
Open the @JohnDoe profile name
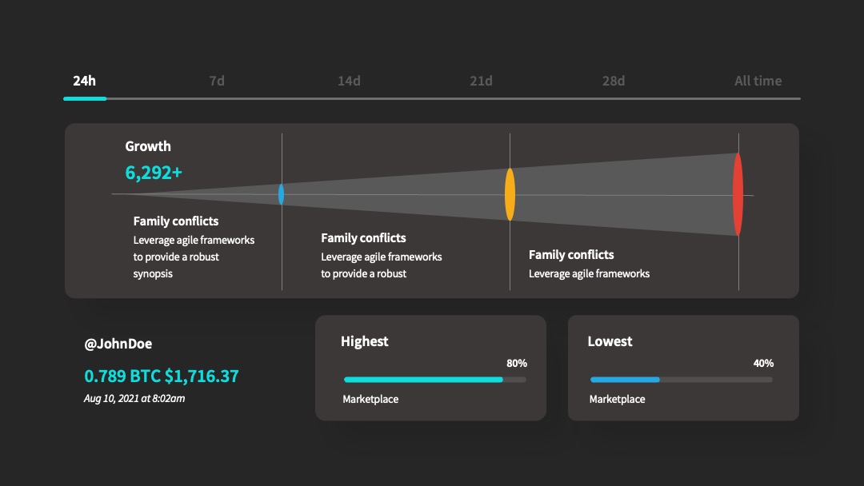click(x=118, y=344)
